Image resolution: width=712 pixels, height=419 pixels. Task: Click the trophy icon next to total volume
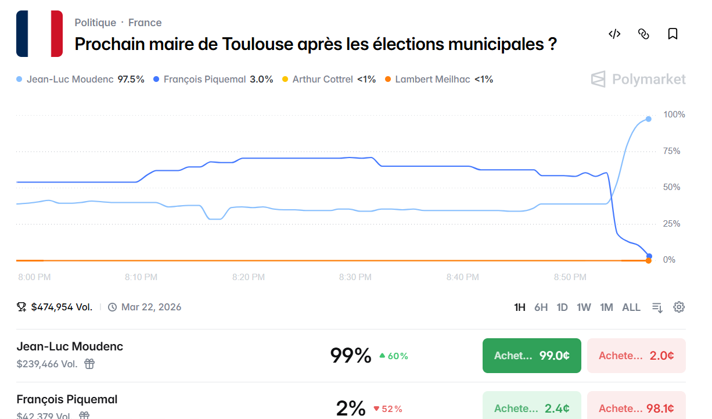click(x=21, y=306)
